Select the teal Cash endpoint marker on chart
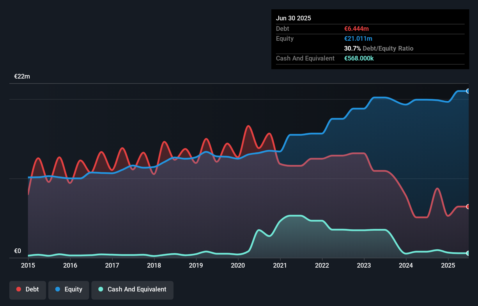478x306 pixels. click(x=468, y=253)
